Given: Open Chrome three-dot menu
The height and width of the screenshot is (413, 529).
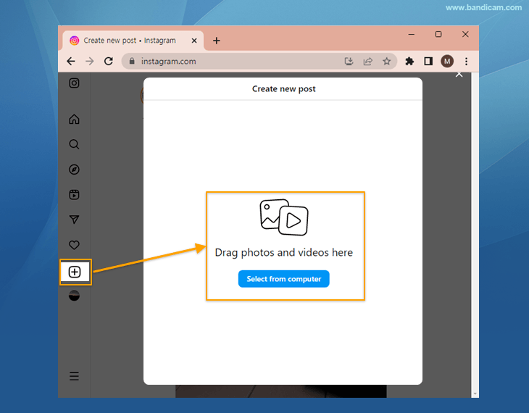Looking at the screenshot, I should click(466, 62).
